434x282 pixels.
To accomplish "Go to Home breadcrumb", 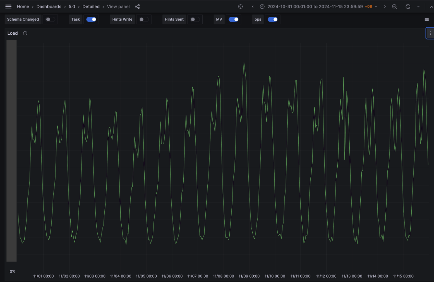I will (x=23, y=6).
